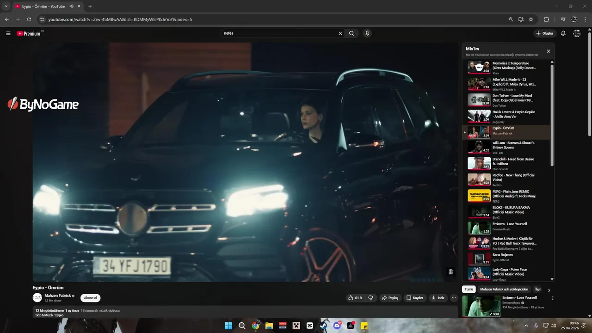Screen dimensions: 592x333
Task: Click the address bar URL
Action: [x=120, y=19]
